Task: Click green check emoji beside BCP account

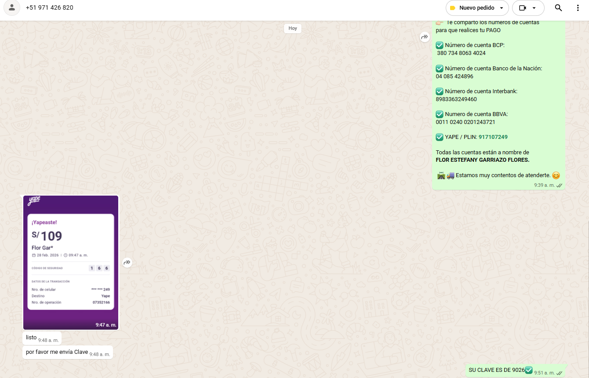Action: point(440,45)
